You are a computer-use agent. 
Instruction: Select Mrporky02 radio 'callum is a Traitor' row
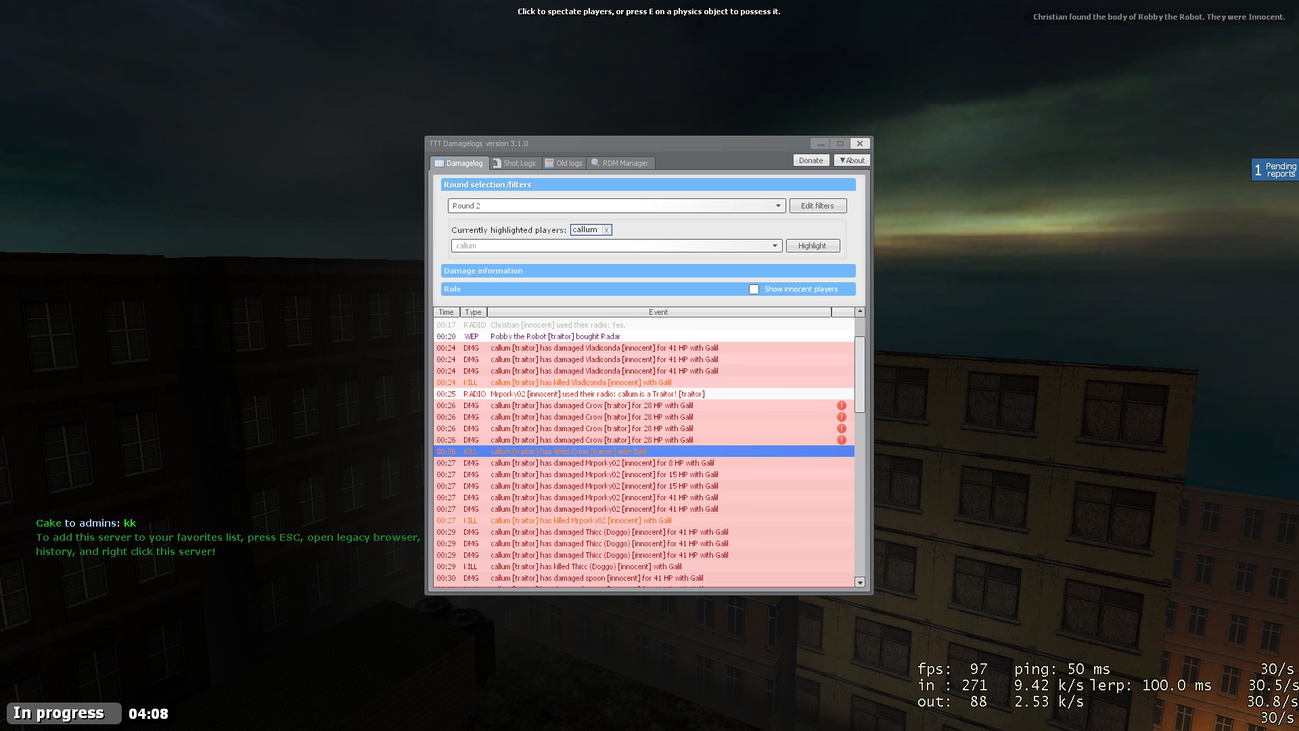[644, 394]
